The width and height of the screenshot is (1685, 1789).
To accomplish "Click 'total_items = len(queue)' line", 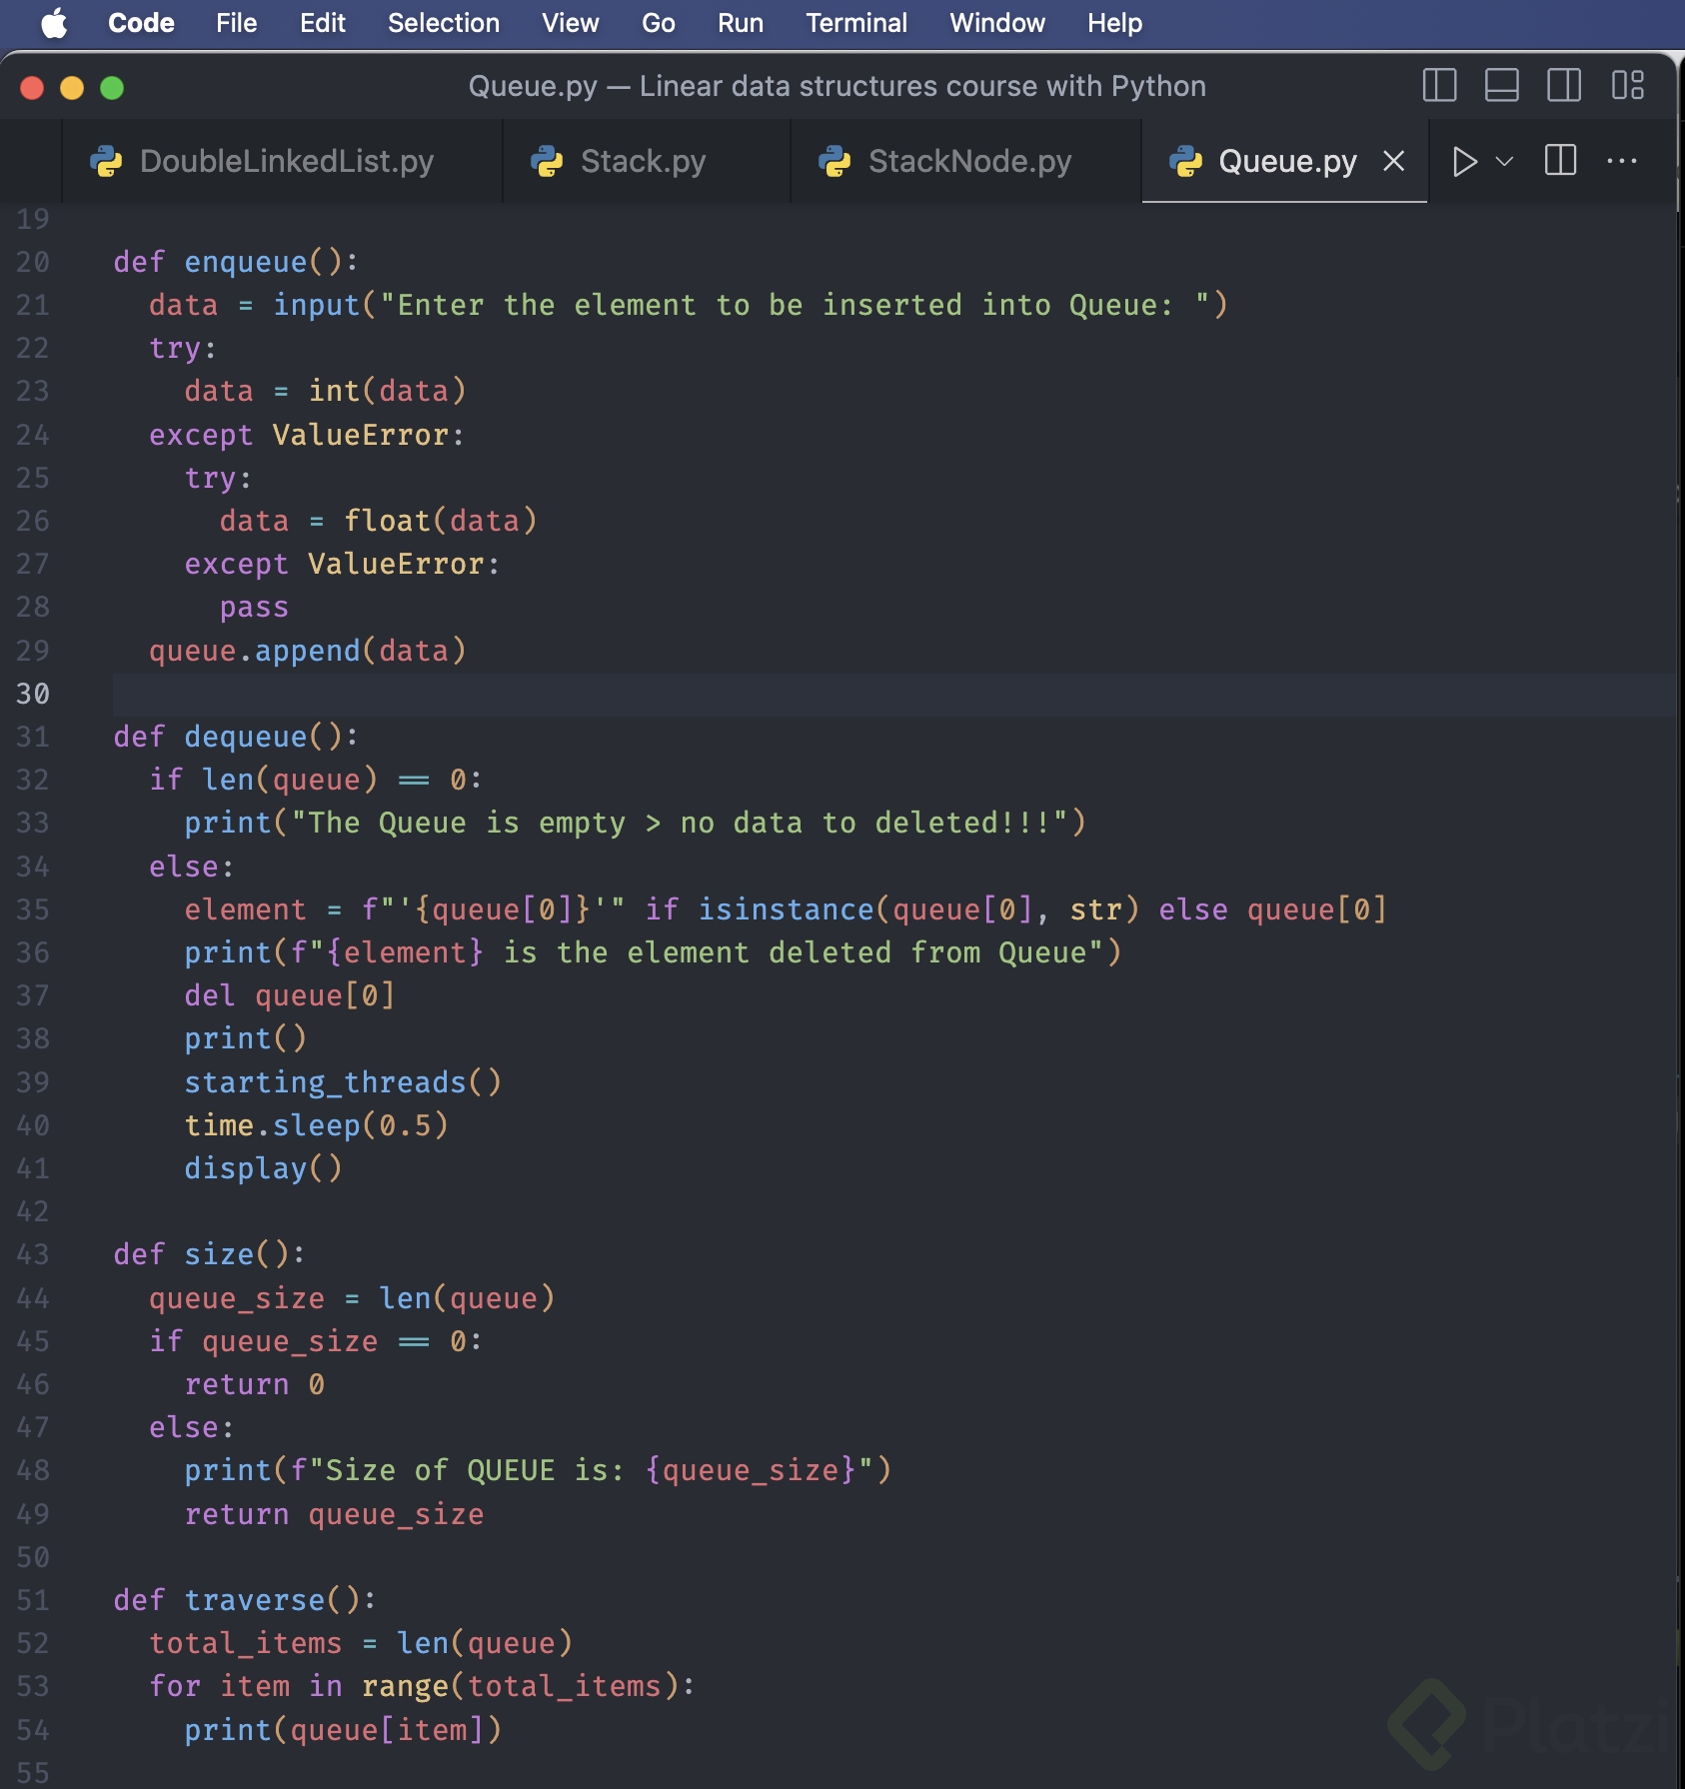I will pos(361,1643).
